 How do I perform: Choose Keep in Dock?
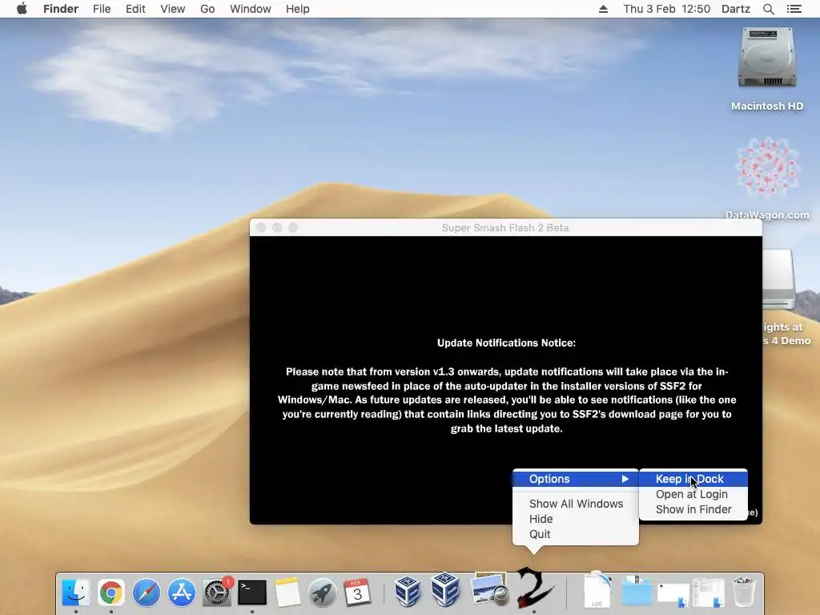693,479
